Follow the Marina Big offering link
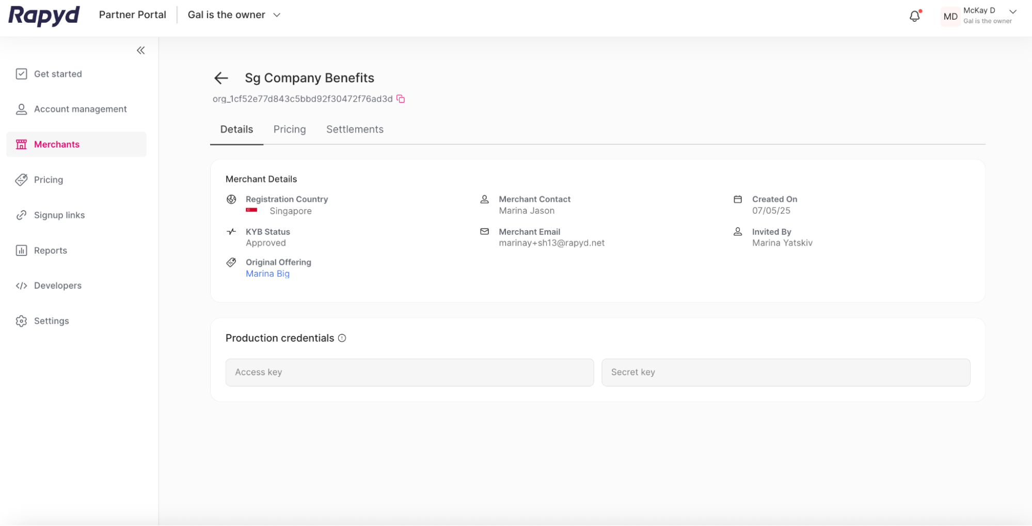1032x526 pixels. (267, 274)
